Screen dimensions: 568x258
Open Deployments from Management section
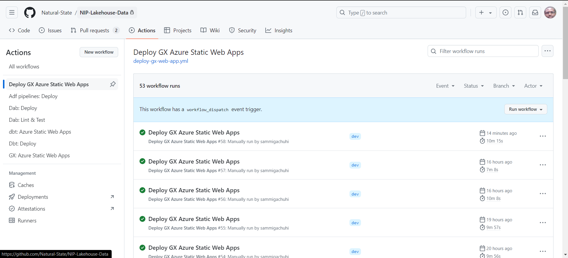tap(62, 197)
